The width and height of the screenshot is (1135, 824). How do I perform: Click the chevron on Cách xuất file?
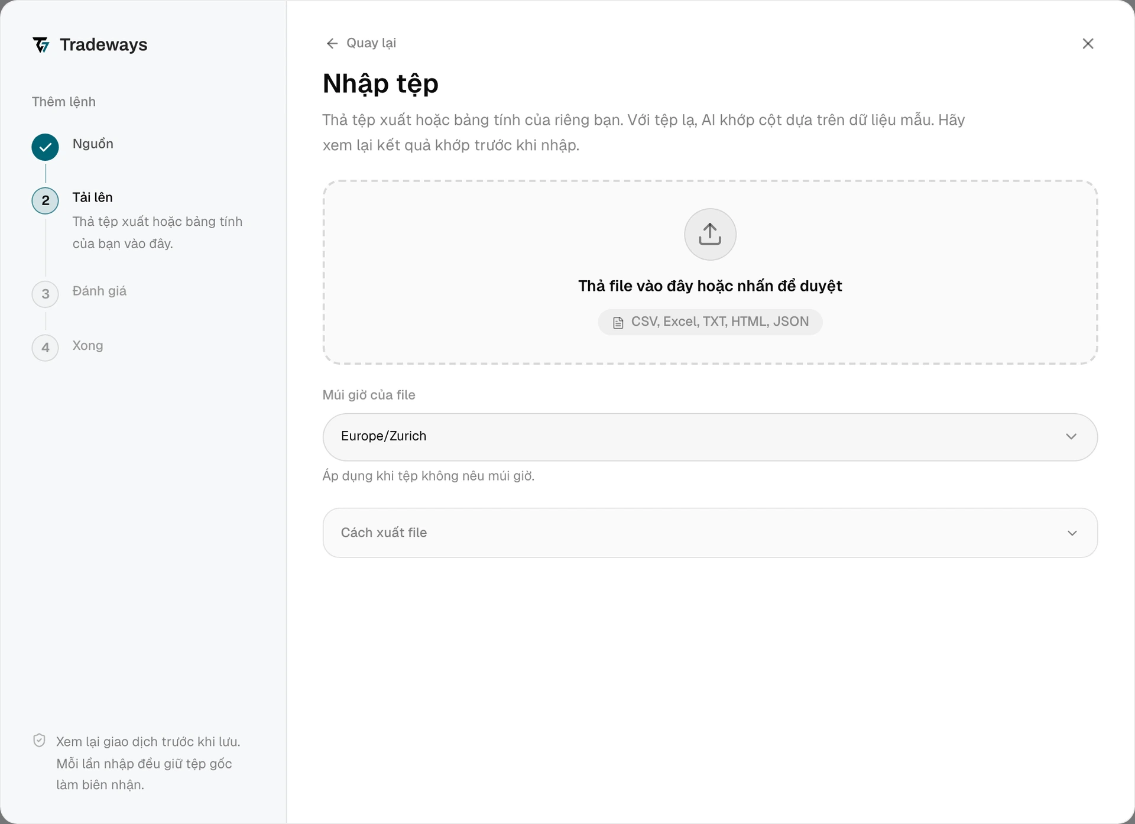[1072, 533]
